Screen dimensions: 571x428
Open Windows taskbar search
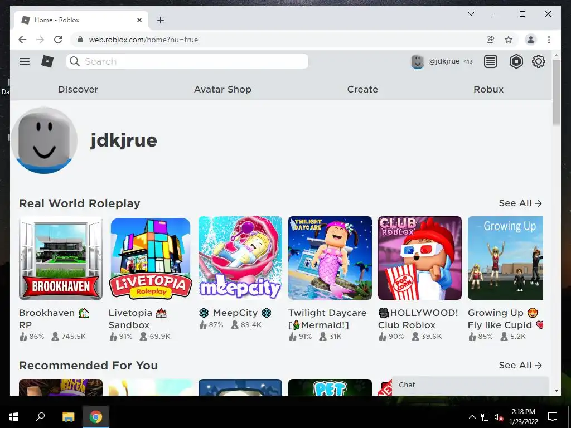click(40, 417)
